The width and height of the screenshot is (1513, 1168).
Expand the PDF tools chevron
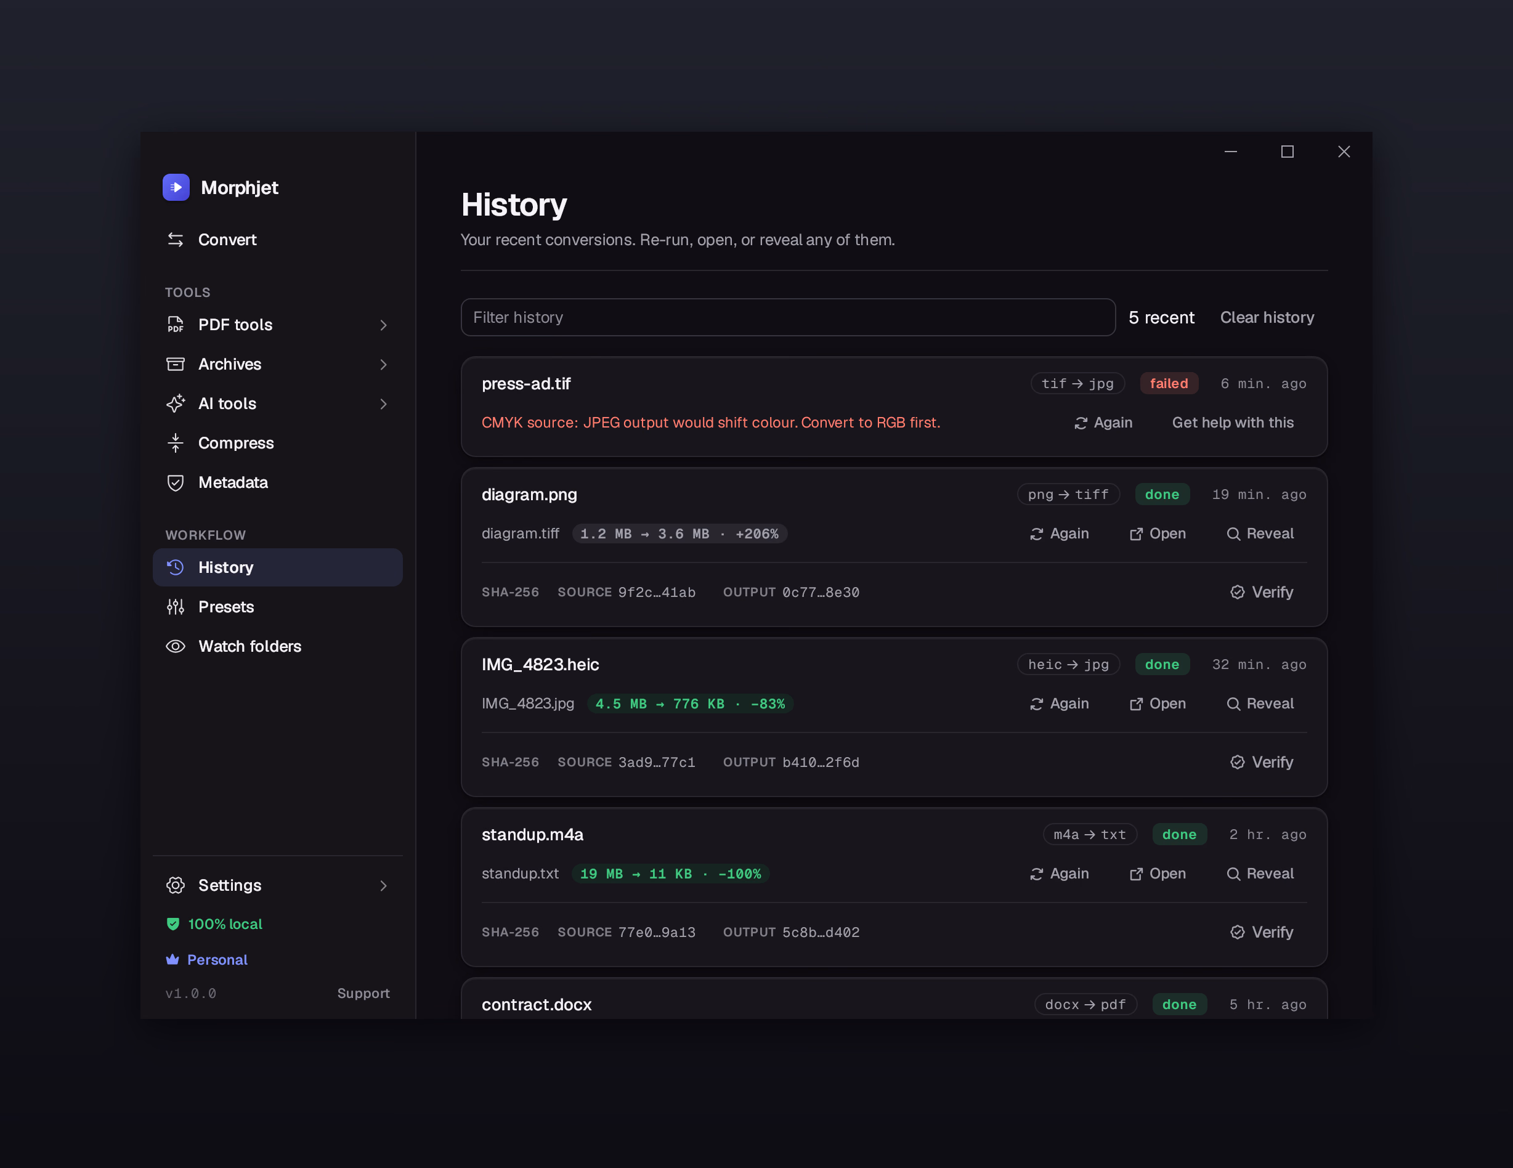pos(383,325)
